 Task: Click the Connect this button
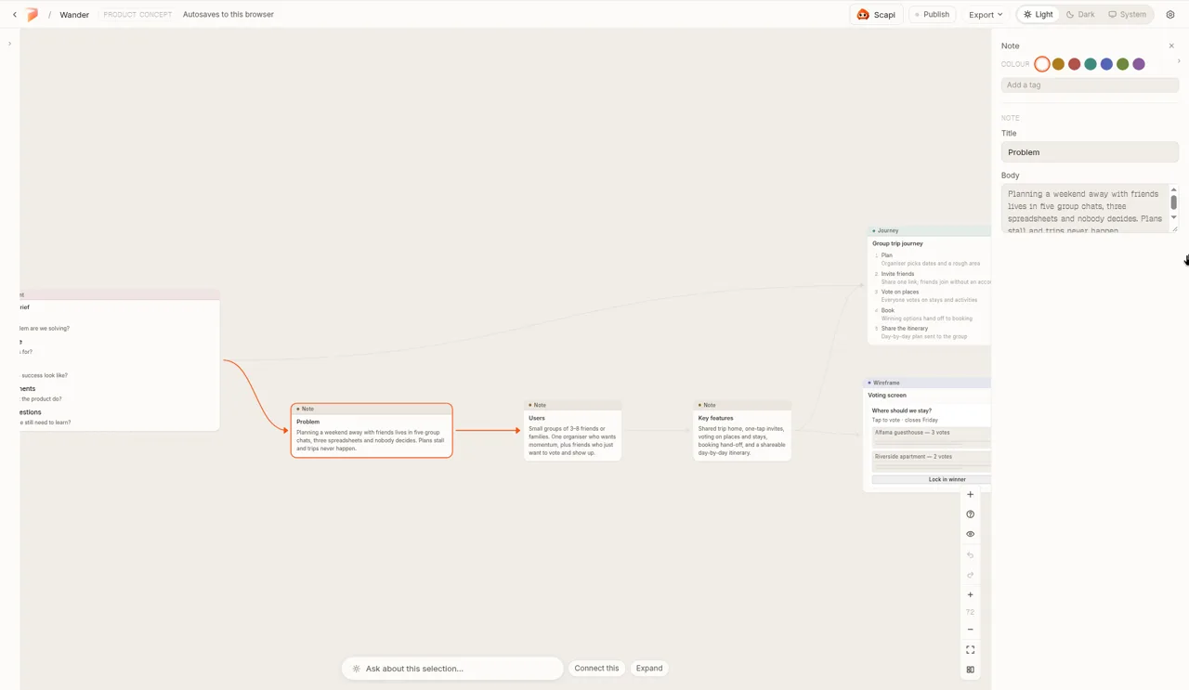coord(596,669)
